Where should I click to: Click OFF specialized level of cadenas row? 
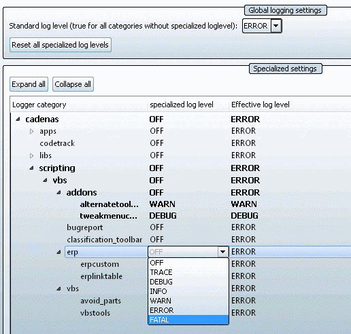point(156,119)
